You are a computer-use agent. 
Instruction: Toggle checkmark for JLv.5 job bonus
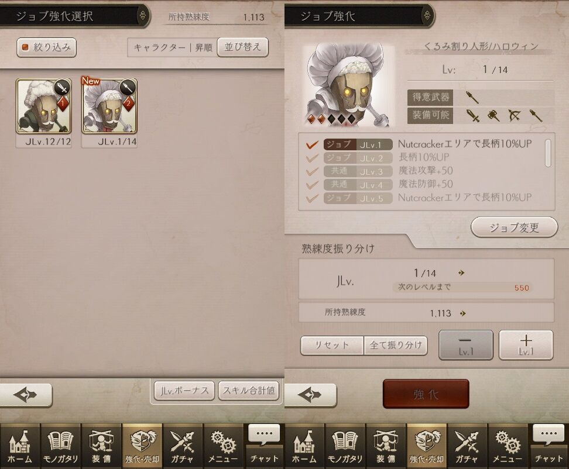[312, 198]
